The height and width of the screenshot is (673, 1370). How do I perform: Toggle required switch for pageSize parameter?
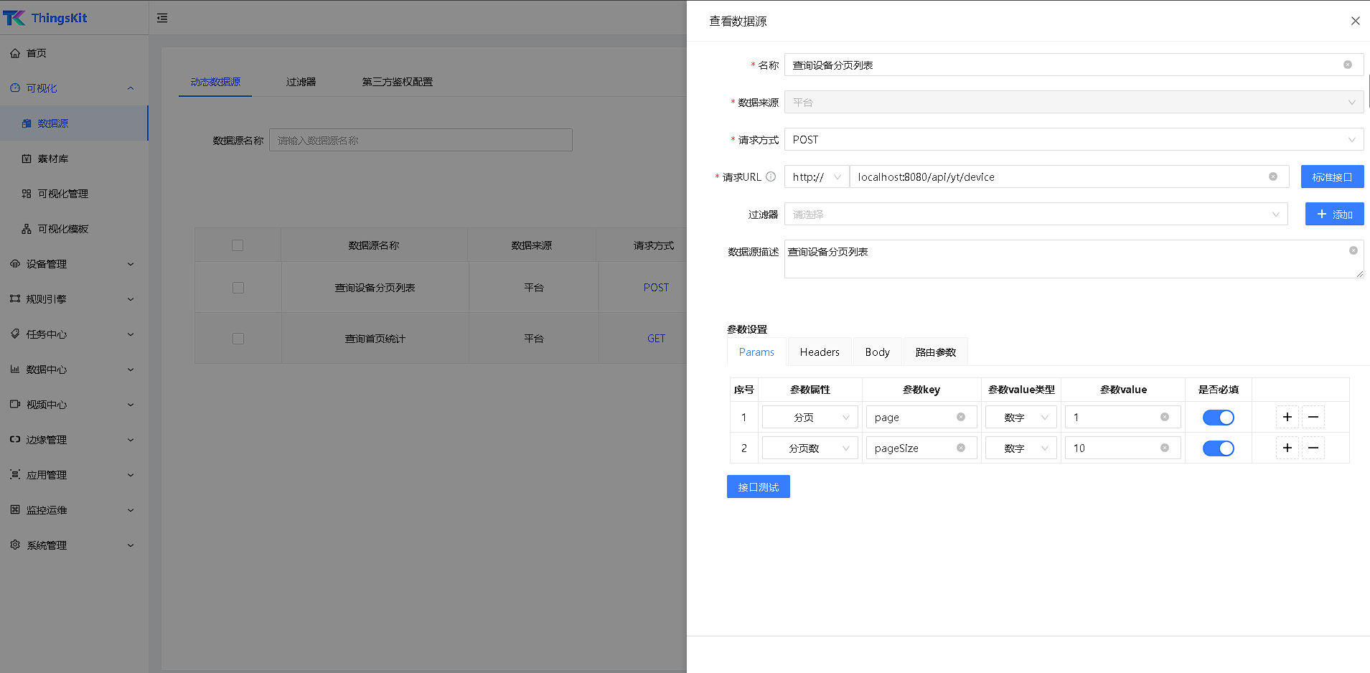1218,448
